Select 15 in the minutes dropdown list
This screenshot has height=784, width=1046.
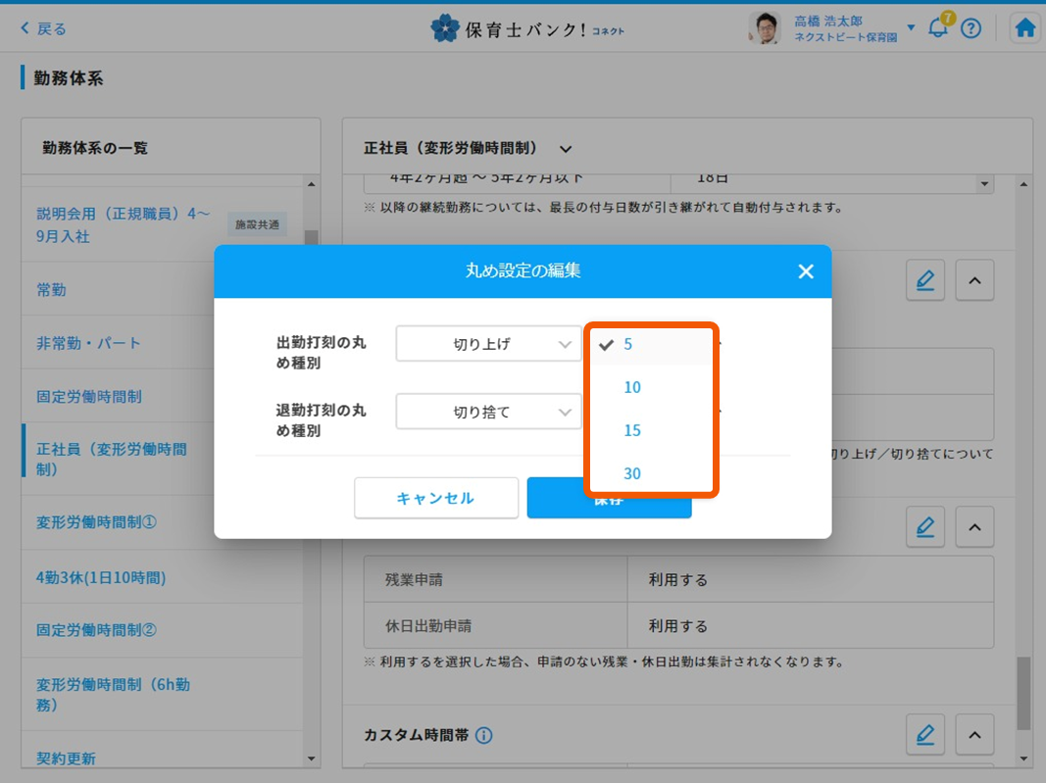click(632, 431)
